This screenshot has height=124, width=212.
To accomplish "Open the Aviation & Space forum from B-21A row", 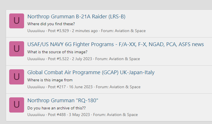I will click(130, 31).
